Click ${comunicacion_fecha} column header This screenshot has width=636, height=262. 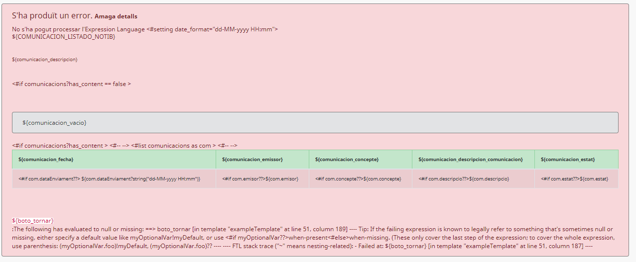(x=114, y=159)
